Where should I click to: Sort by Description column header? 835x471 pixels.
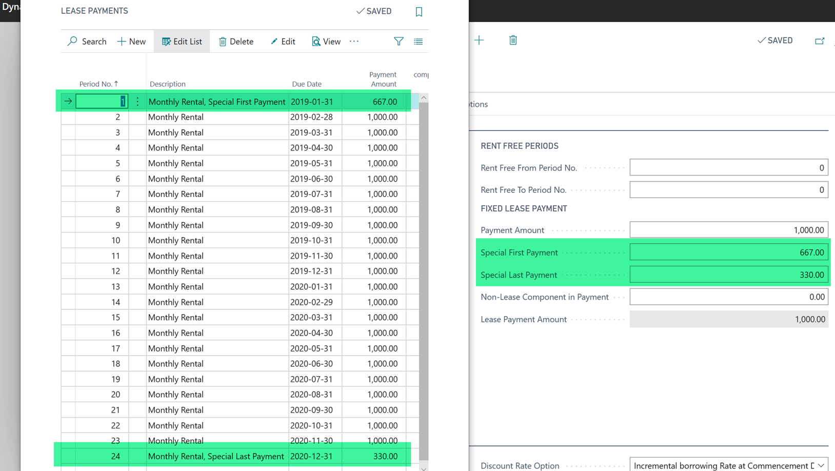[168, 84]
